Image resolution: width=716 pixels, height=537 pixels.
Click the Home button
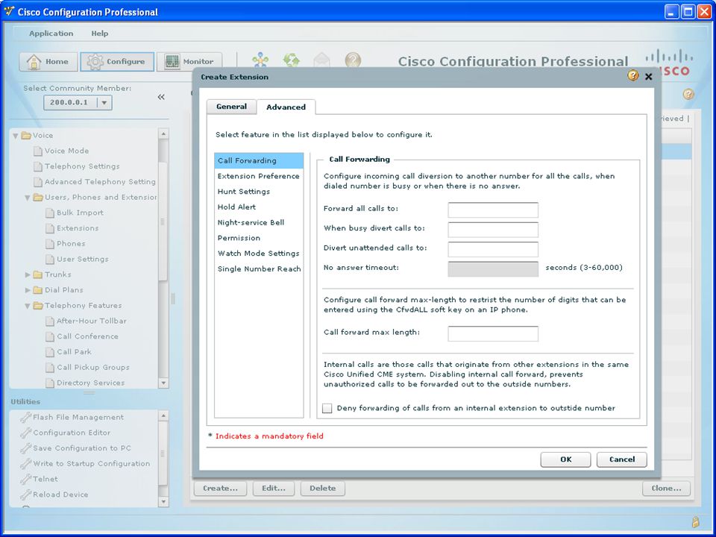coord(48,62)
